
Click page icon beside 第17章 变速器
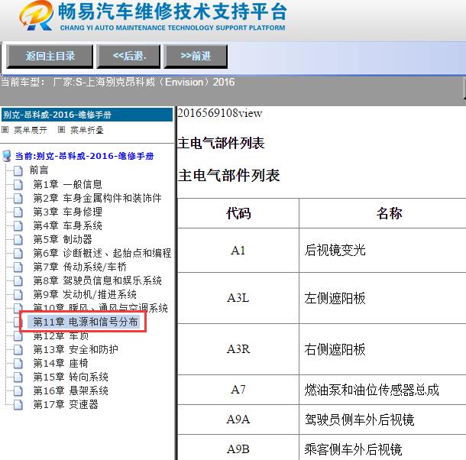(18, 405)
